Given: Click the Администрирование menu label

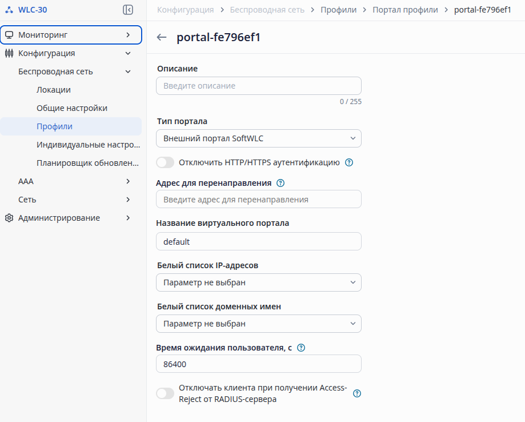Looking at the screenshot, I should 59,218.
